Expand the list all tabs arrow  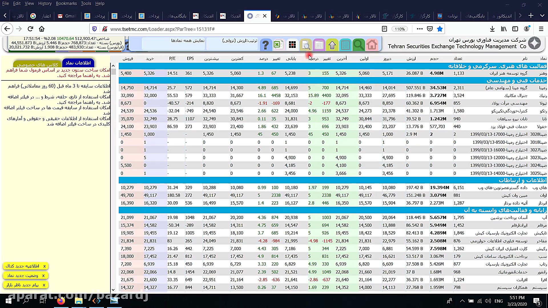point(542,16)
